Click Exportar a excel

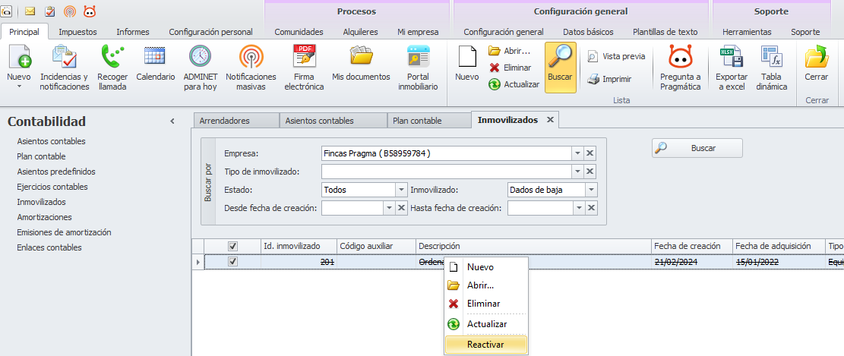pyautogui.click(x=732, y=68)
